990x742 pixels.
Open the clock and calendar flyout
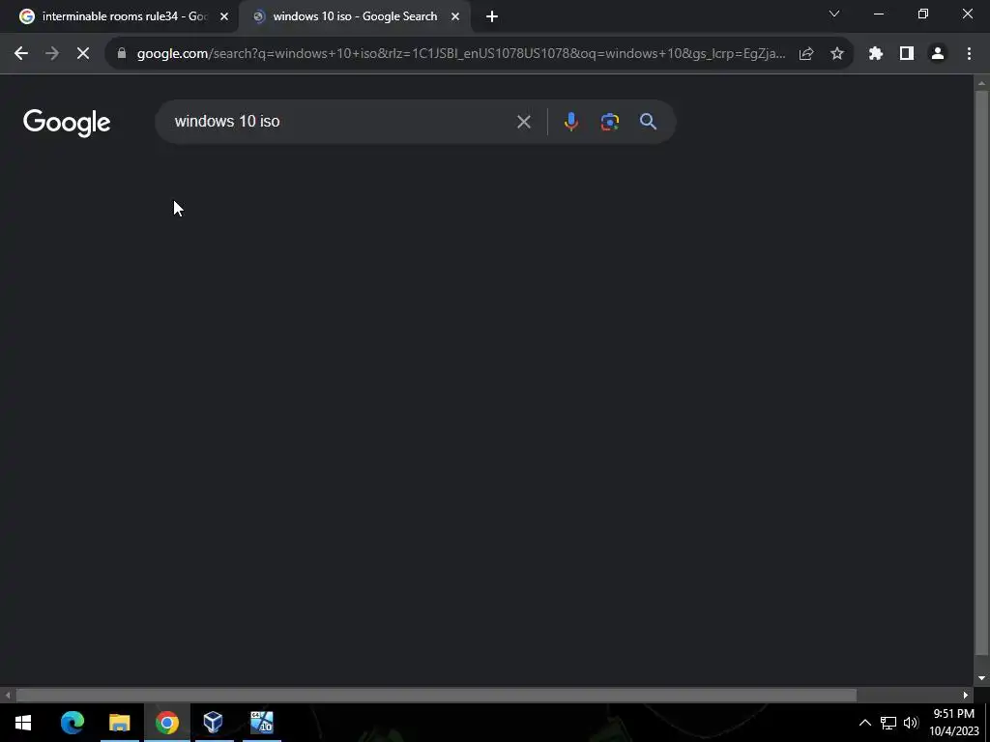pyautogui.click(x=953, y=723)
